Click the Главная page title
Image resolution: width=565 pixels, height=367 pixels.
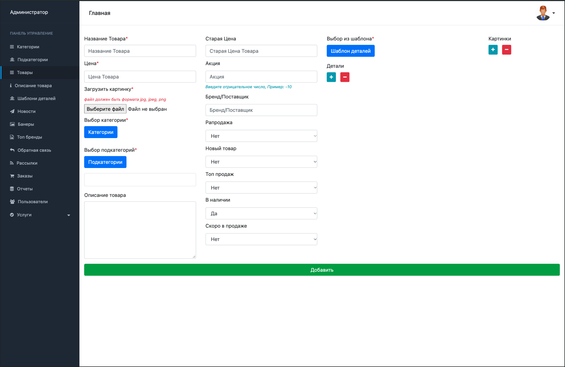(x=99, y=13)
